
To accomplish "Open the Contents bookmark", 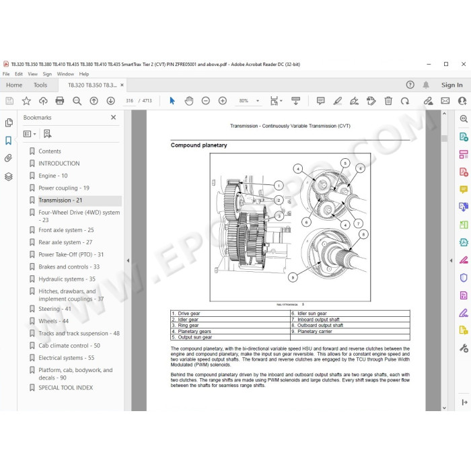I will 50,151.
